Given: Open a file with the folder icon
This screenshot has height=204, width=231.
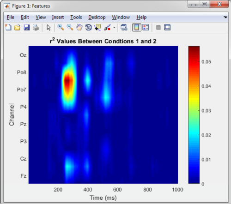Looking at the screenshot, I should point(18,28).
